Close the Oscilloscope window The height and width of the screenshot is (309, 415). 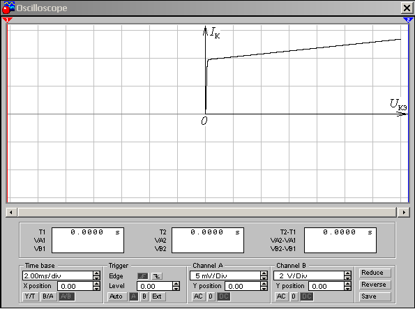(407, 8)
